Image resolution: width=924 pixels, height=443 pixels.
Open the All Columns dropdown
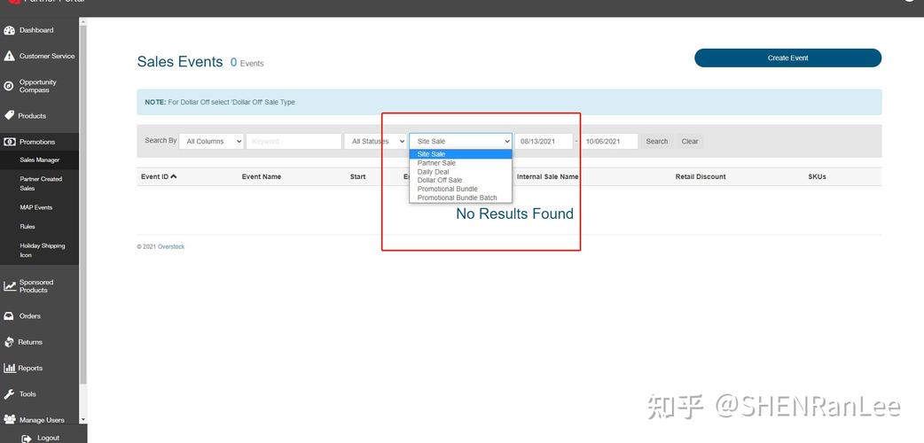pyautogui.click(x=212, y=142)
